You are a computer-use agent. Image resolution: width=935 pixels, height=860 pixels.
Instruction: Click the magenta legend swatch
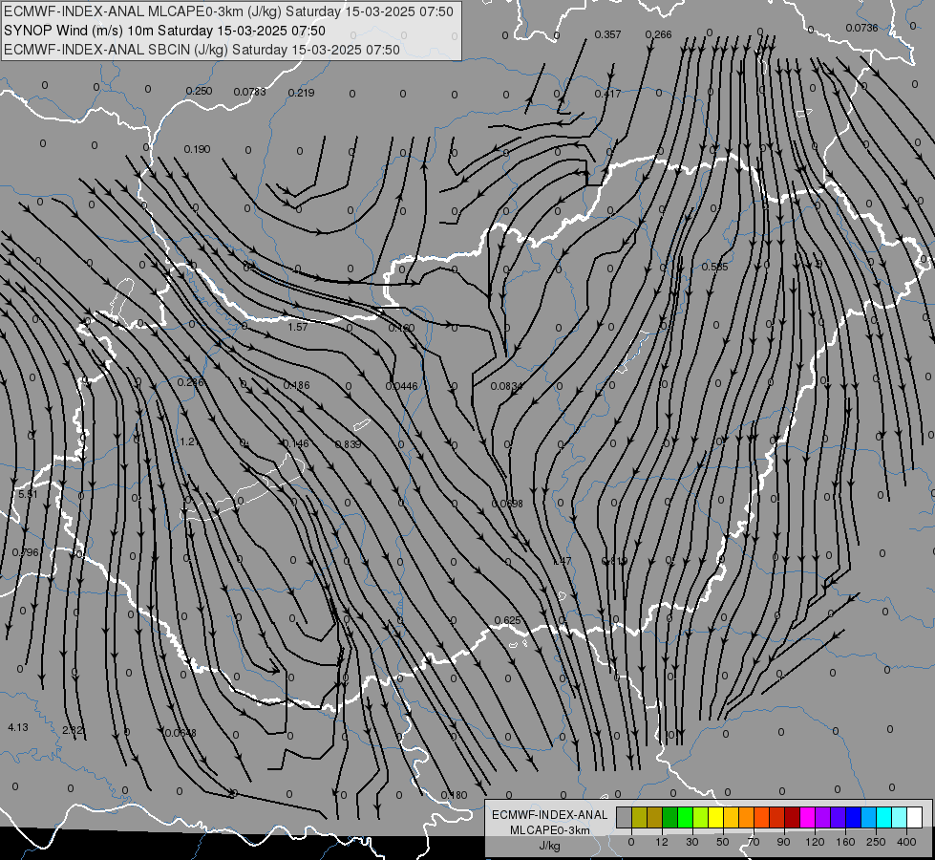point(807,818)
